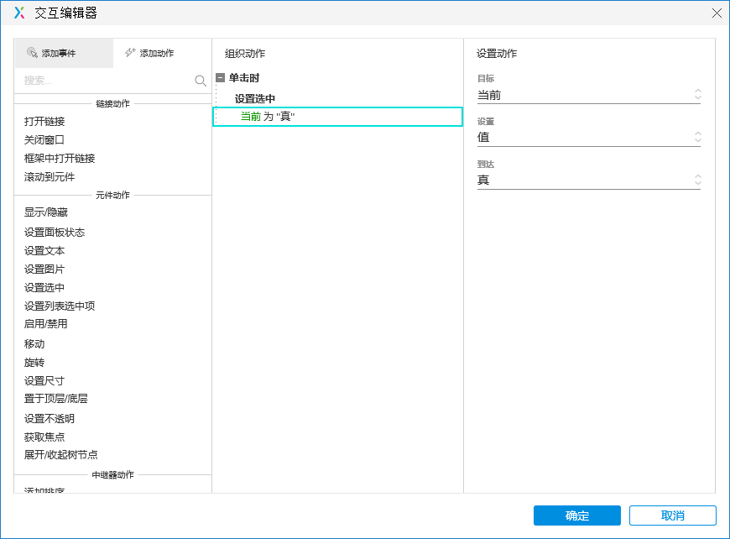Viewport: 730px width, 539px height.
Task: Switch to the 添加动作 tab
Action: click(x=156, y=52)
